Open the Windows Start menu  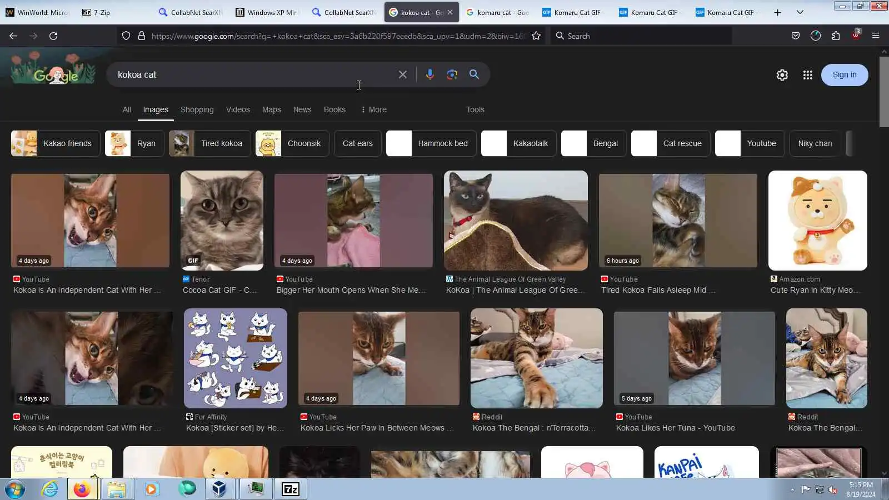coord(15,489)
